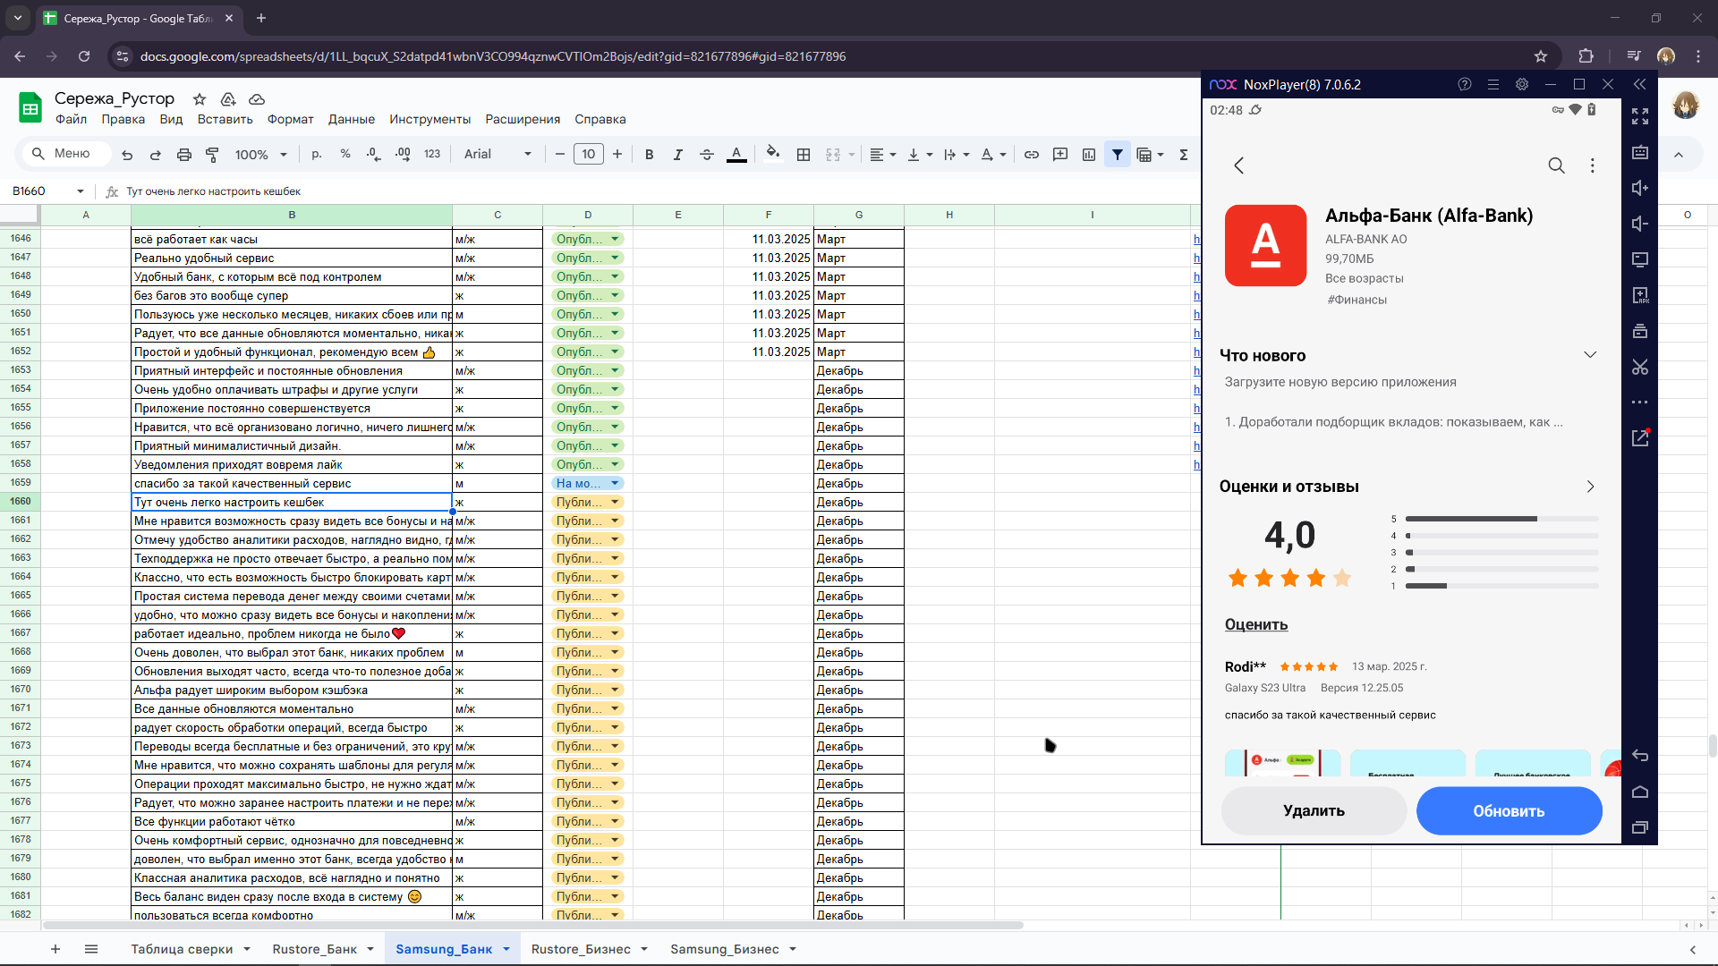Toggle strikethrough formatting

[706, 155]
